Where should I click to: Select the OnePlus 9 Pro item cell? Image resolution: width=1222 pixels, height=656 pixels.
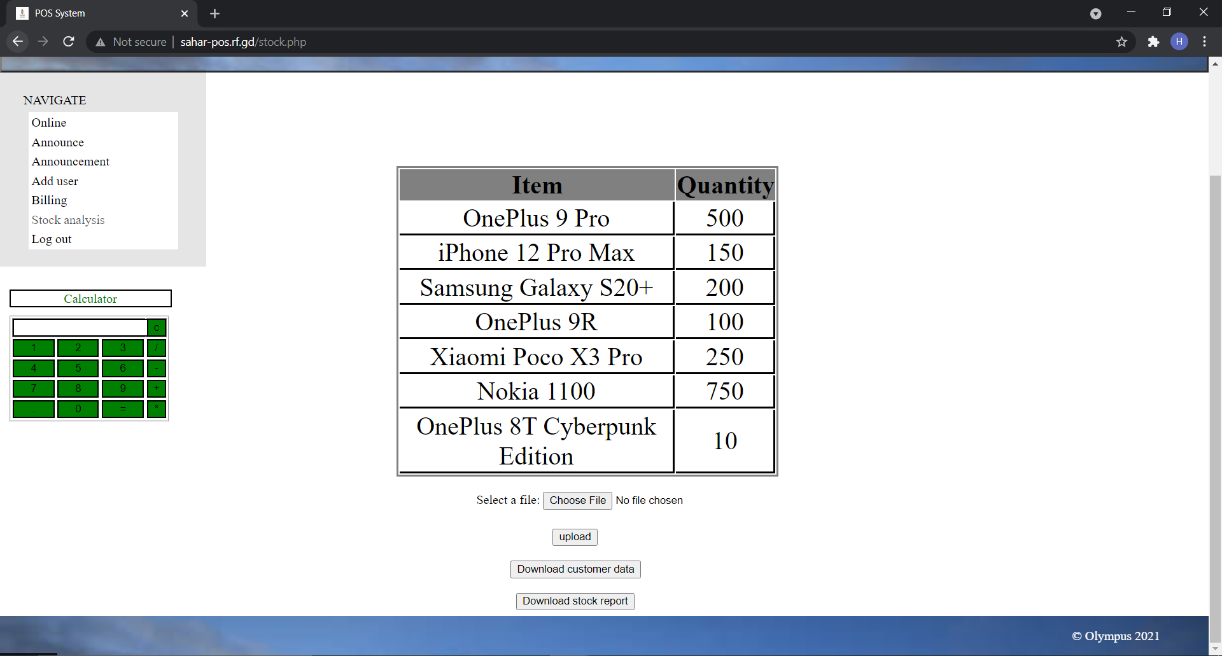point(537,218)
